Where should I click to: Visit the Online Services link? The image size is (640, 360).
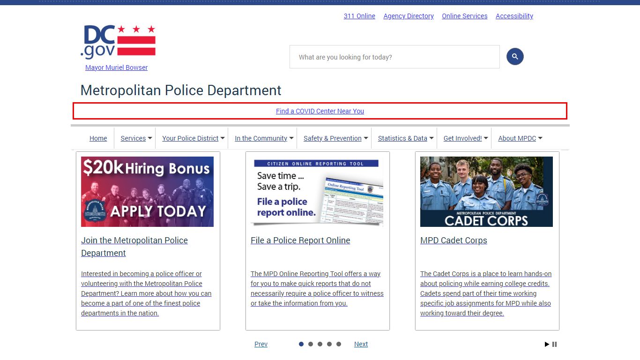click(465, 16)
